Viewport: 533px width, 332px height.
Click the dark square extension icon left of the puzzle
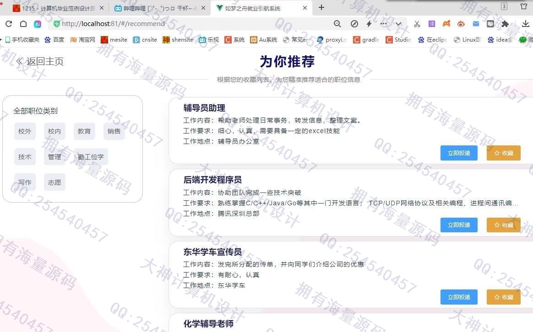[x=490, y=24]
